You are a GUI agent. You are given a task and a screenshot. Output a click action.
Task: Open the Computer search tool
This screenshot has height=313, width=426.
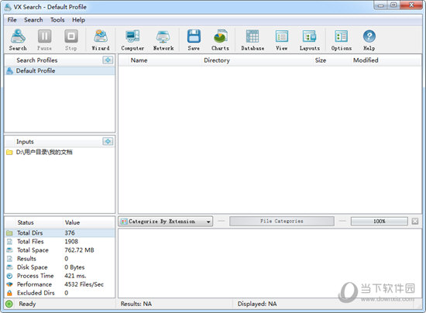point(132,40)
